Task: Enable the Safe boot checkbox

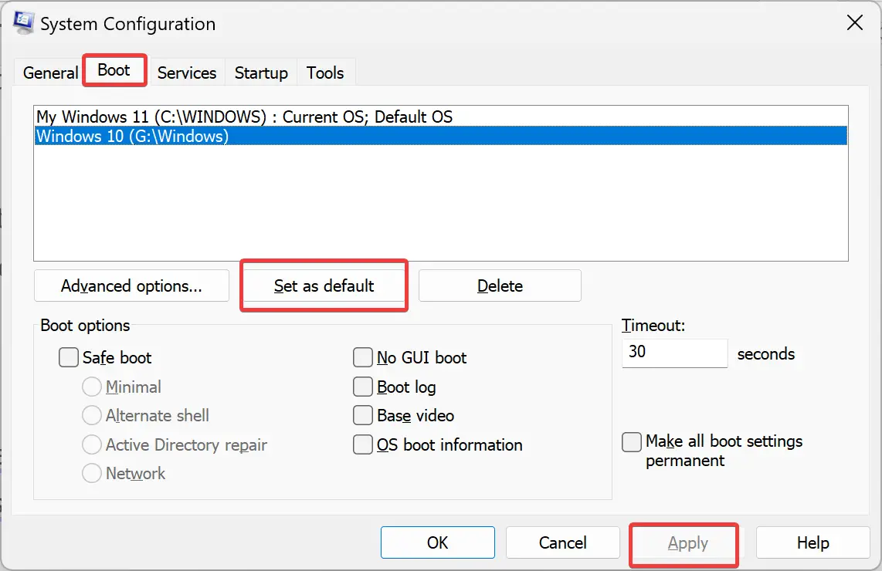Action: 69,357
